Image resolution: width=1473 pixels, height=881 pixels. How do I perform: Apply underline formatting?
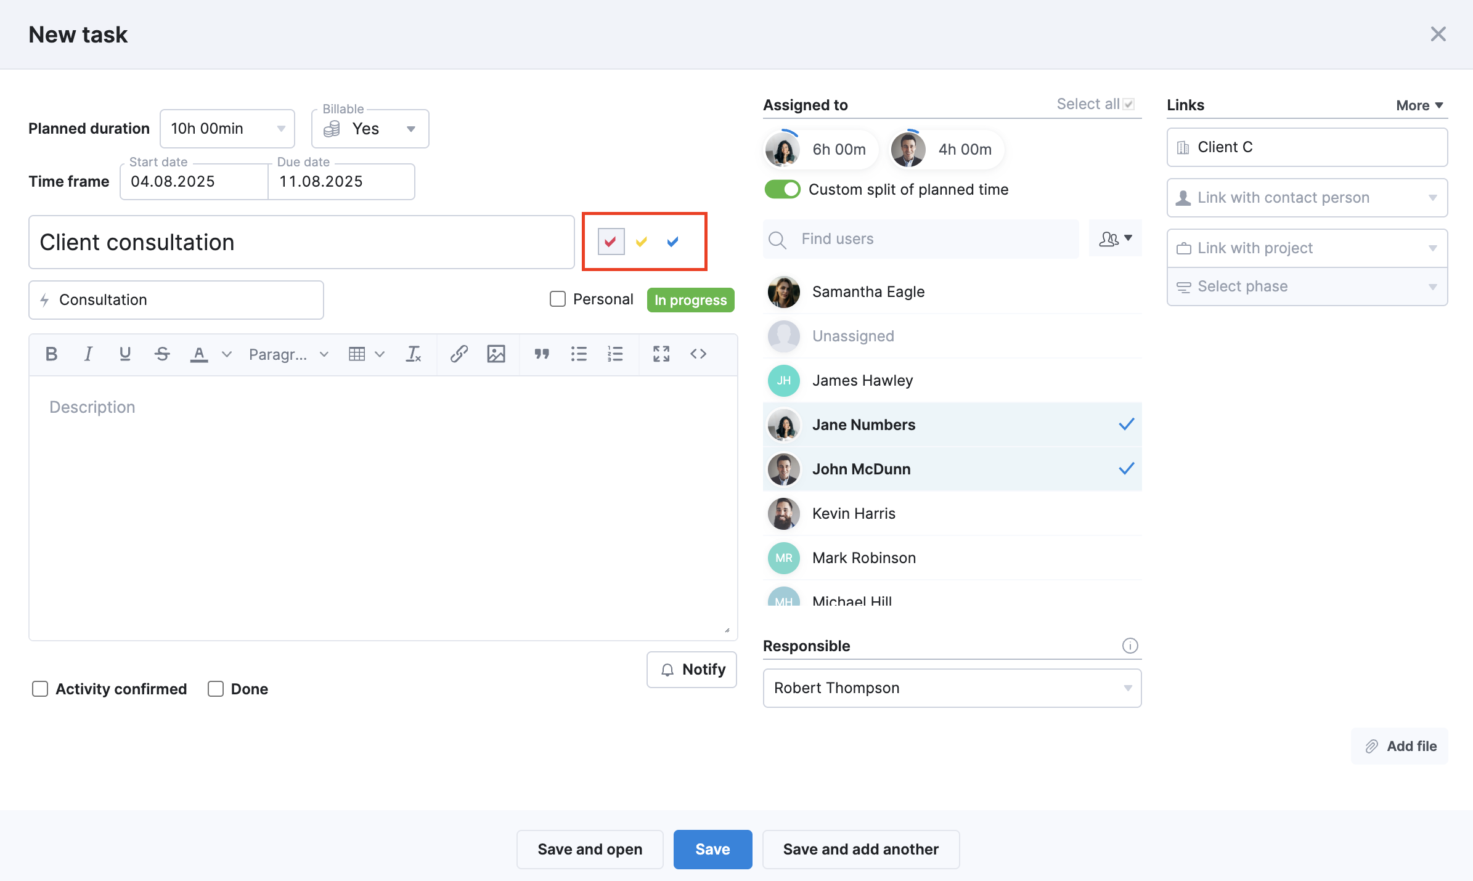tap(125, 354)
